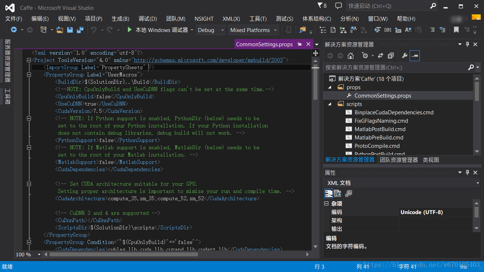Save the current file with Save icon

click(70, 30)
